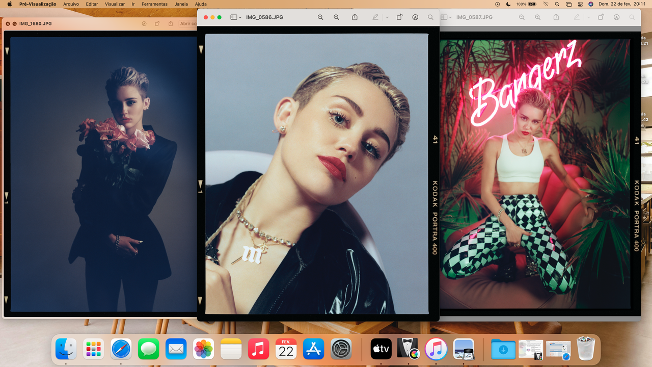Rotate the IMG_1680.JPG image
The image size is (652, 367).
tap(157, 23)
